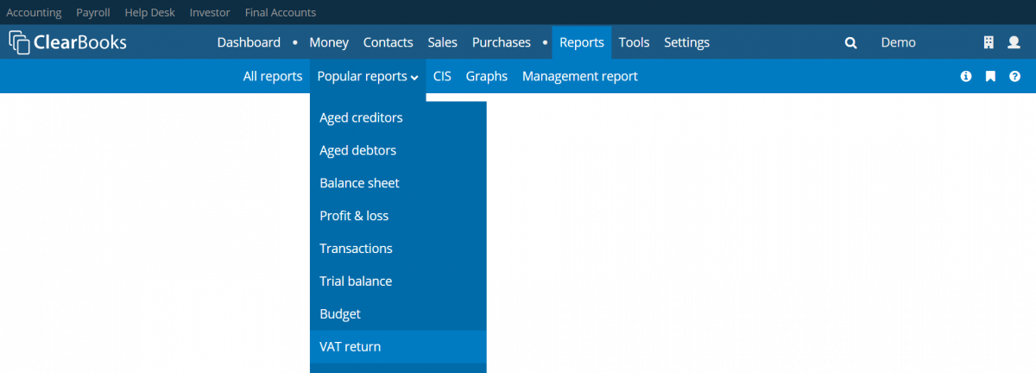The image size is (1036, 373).
Task: Open the help question mark icon
Action: coord(1014,76)
